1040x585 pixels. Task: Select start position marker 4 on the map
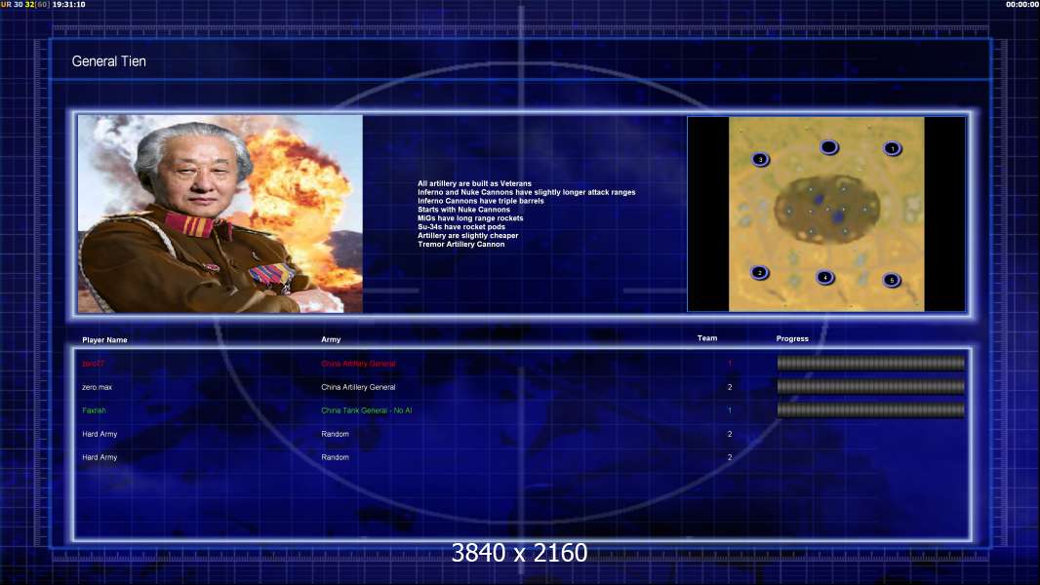pyautogui.click(x=824, y=277)
